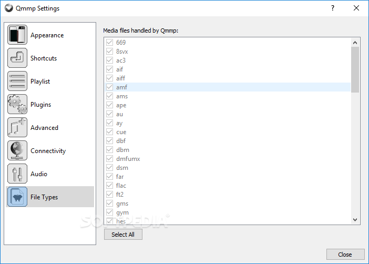Click the Shortcuts keyboard icon
Viewport: 369px width, 264px height.
17,58
